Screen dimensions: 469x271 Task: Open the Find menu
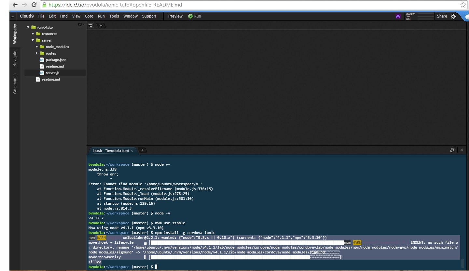click(x=64, y=16)
